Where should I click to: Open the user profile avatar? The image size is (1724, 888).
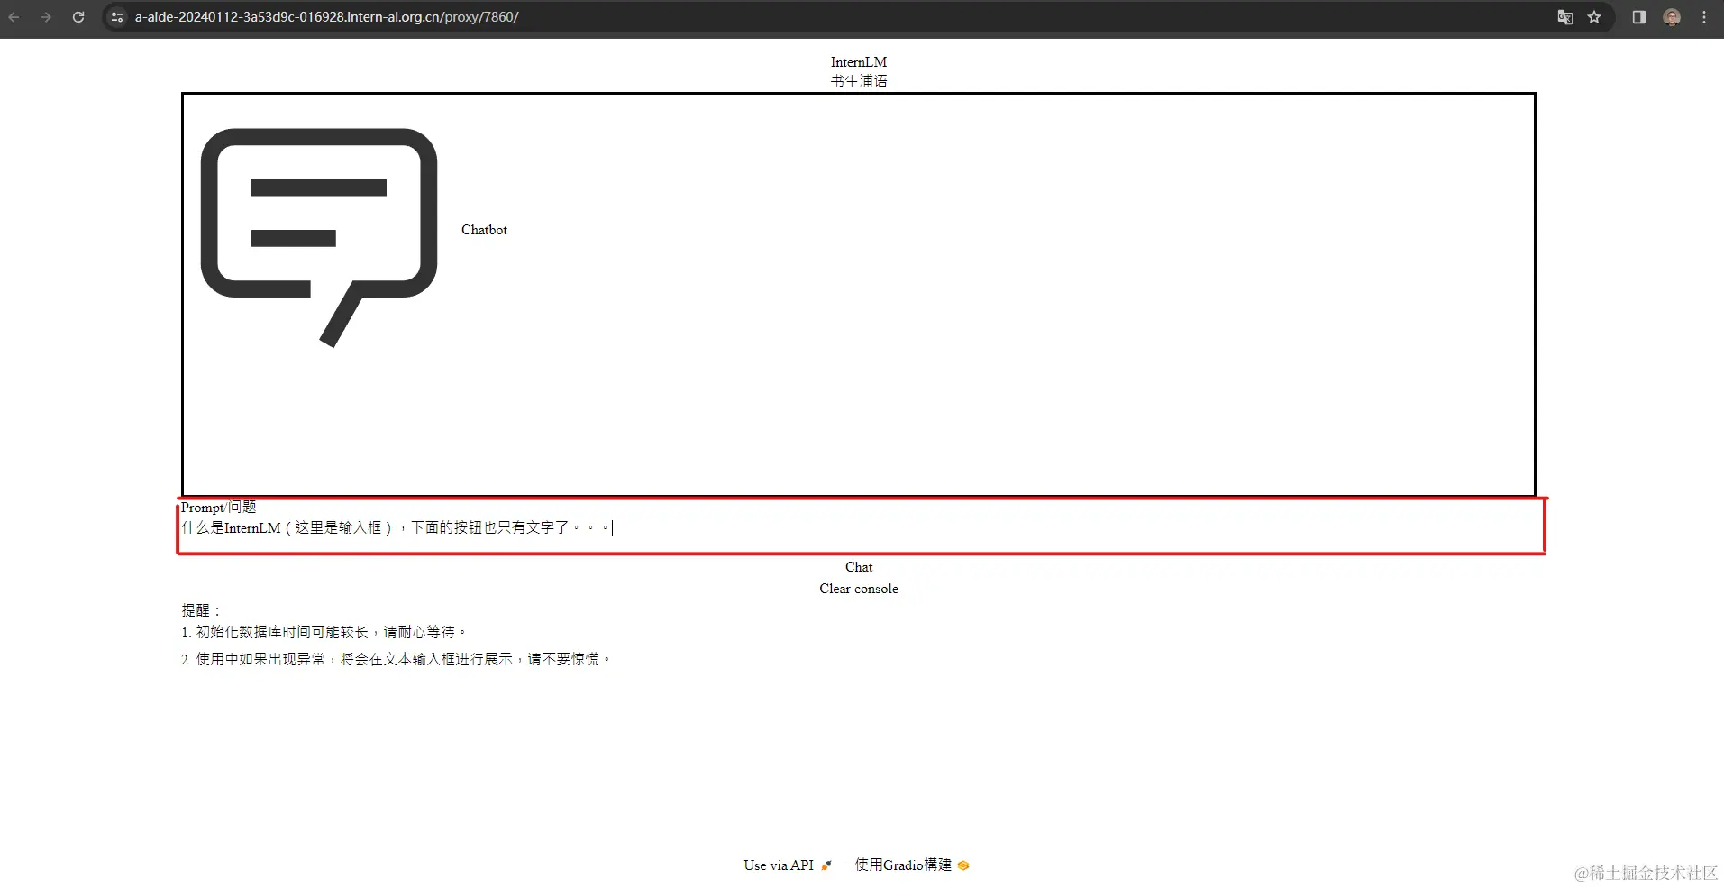pos(1672,17)
